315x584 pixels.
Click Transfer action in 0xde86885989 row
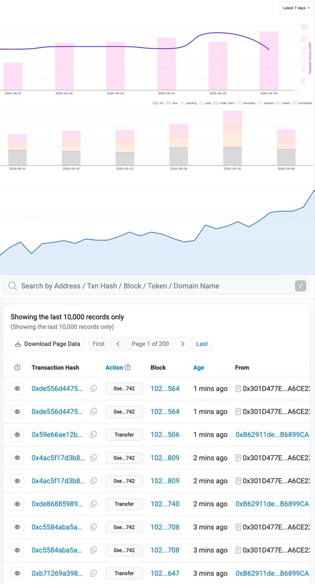[124, 504]
